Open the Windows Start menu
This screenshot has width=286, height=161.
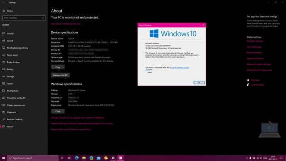click(x=4, y=158)
